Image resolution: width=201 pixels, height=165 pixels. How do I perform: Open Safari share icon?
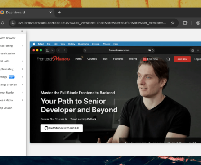[192, 50]
